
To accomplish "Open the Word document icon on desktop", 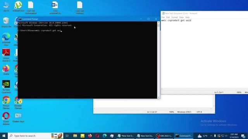I will [x=55, y=7].
